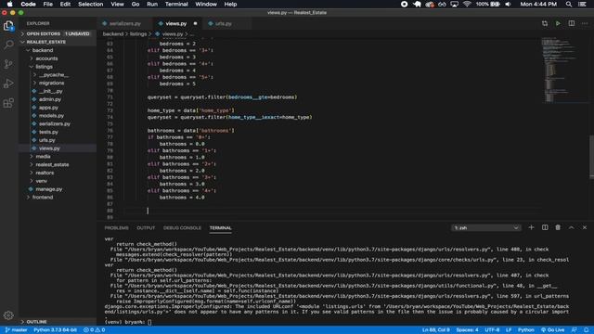Screen dimensions: 594x334
Task: Select Python 3.7.3 64-bit interpreter
Action: [x=55, y=330]
